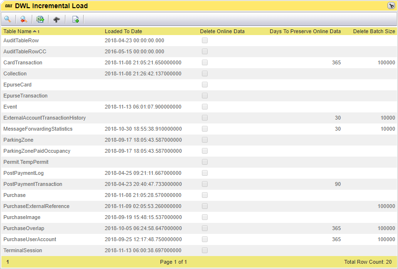Viewport: 398px width, 269px height.
Task: Enable delete checkbox for PostPaymentTransaction
Action: click(x=205, y=184)
